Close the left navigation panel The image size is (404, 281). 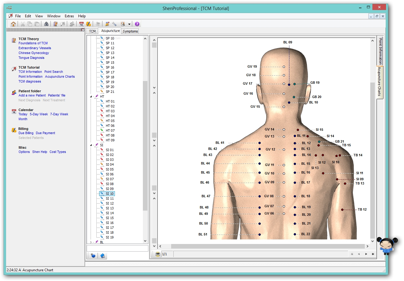click(x=83, y=30)
